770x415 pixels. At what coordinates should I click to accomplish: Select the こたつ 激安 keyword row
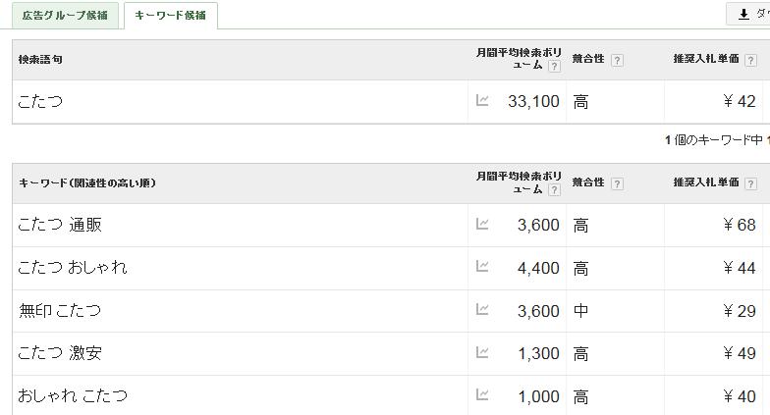tap(391, 353)
